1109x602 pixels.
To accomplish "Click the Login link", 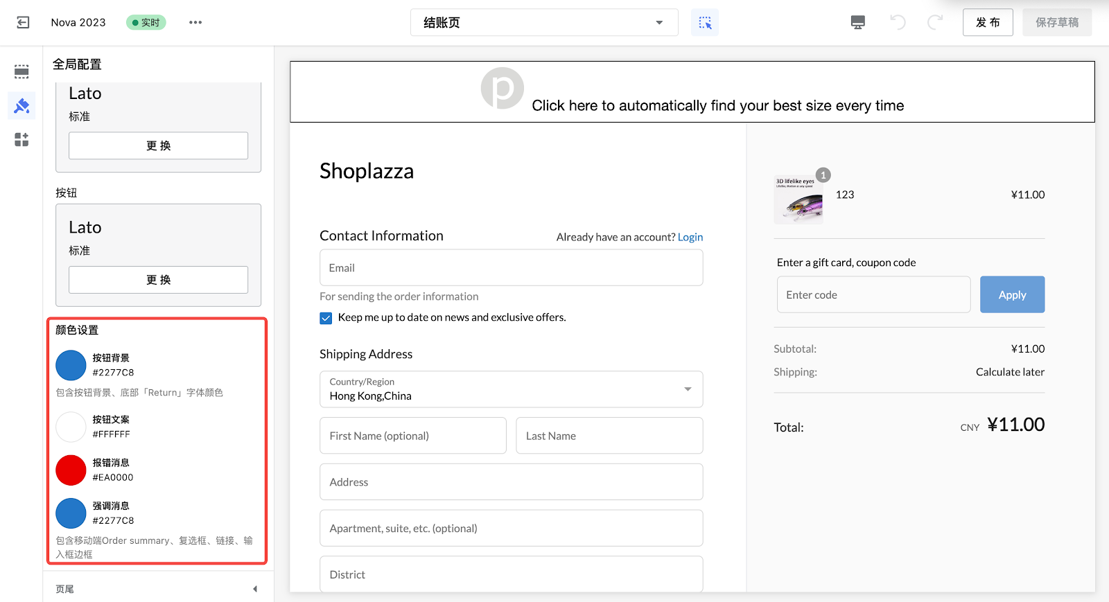I will pos(690,237).
